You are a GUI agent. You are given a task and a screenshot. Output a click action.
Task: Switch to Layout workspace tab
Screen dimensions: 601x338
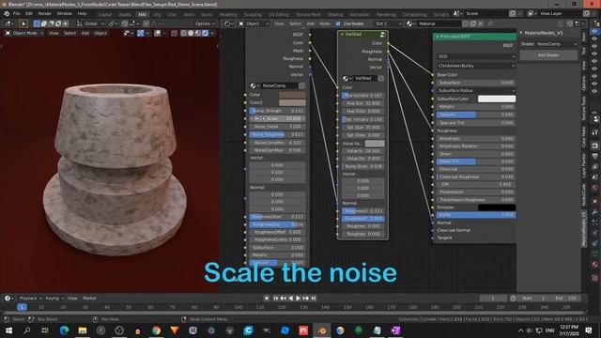104,15
